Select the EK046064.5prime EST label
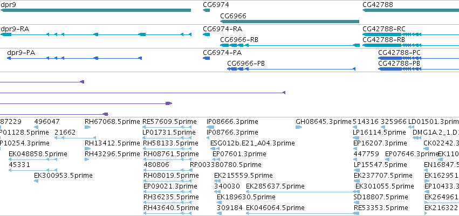 pyautogui.click(x=275, y=208)
